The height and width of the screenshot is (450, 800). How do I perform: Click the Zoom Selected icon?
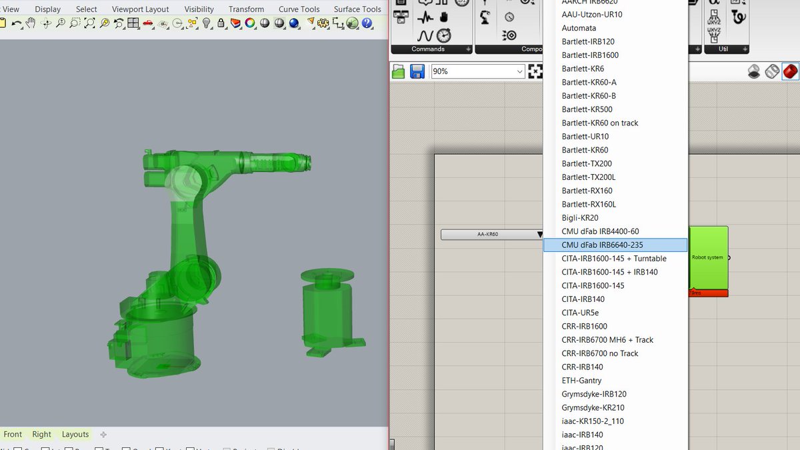(105, 23)
